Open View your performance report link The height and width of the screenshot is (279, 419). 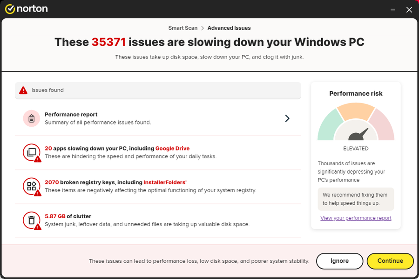coord(356,218)
